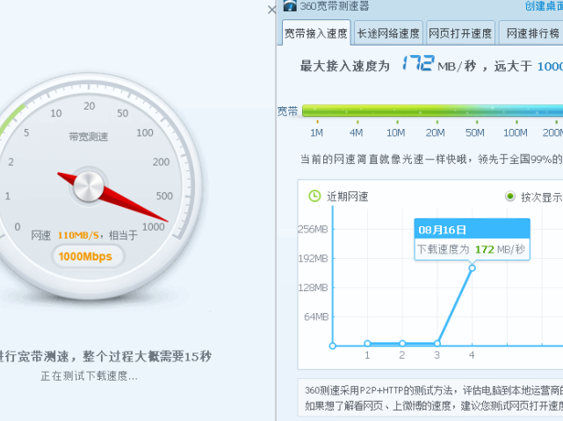Open the 长途网络速度 tab
563x421 pixels.
point(388,33)
